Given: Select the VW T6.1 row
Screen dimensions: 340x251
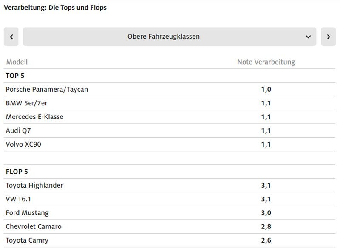Looking at the screenshot, I should 19,199.
